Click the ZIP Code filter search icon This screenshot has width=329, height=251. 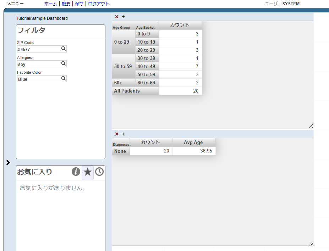click(x=64, y=49)
